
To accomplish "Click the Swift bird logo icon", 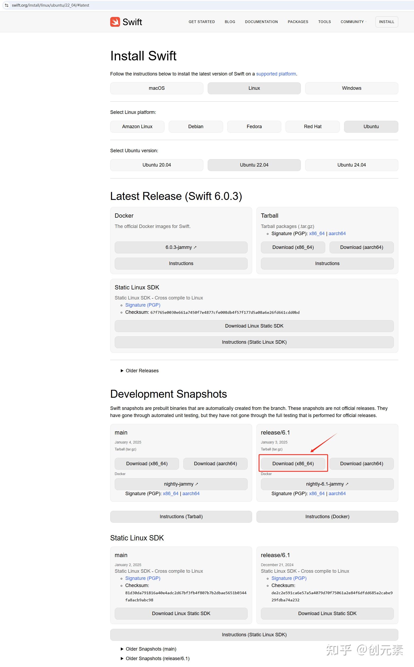I will 115,22.
